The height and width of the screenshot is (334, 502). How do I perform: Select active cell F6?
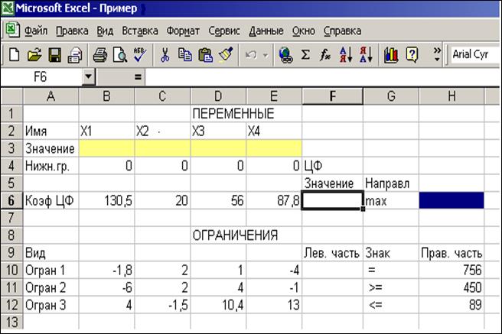[332, 200]
